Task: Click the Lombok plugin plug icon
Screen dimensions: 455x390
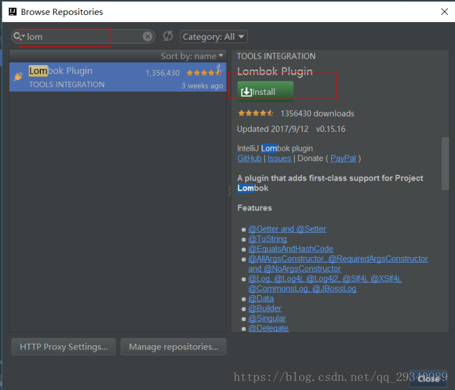Action: [18, 76]
